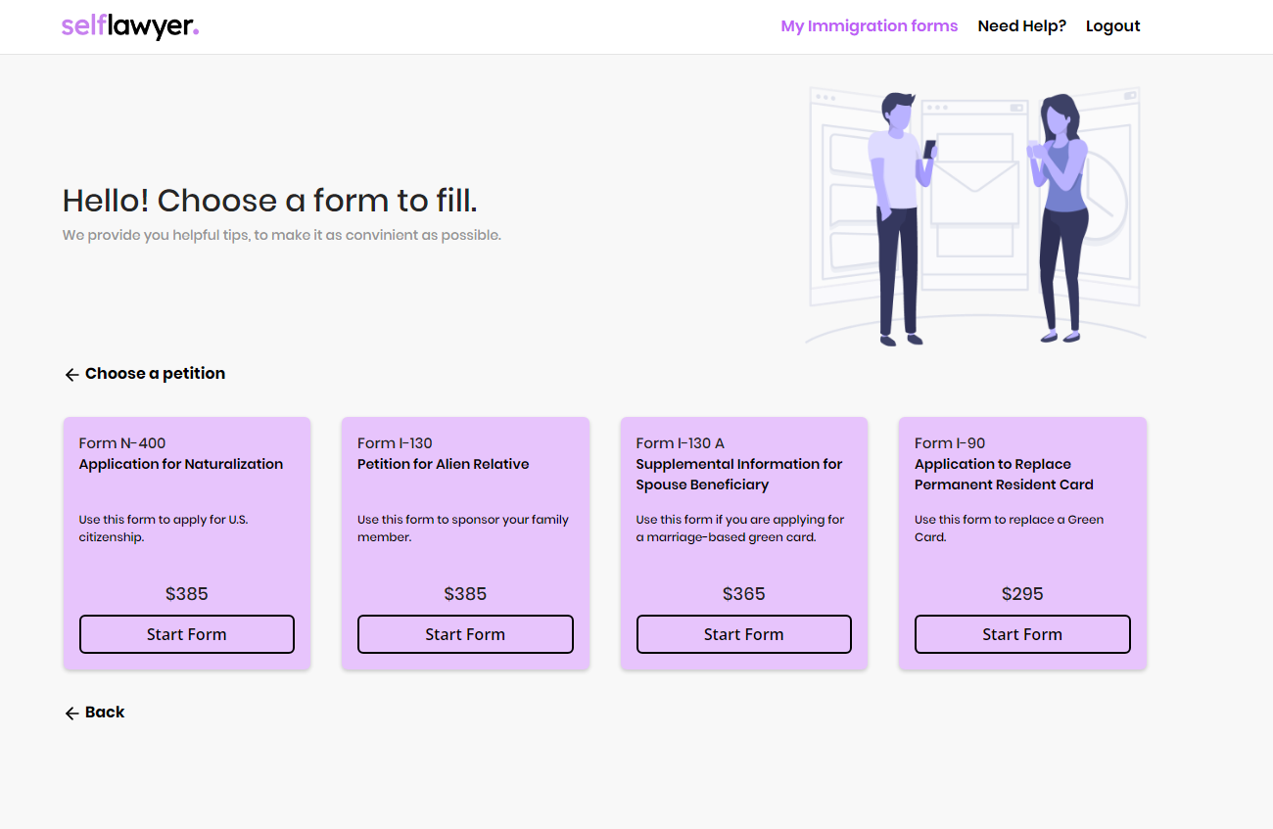Click the $385 price on N-400 card

point(187,594)
